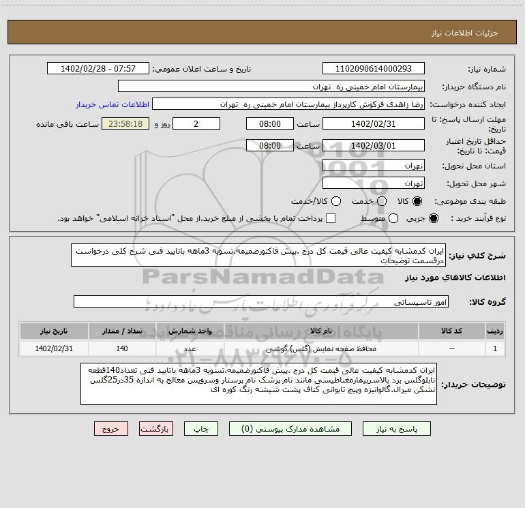The width and height of the screenshot is (525, 508).
Task: Open اطلاعات تماس خریدار link
Action: point(112,104)
